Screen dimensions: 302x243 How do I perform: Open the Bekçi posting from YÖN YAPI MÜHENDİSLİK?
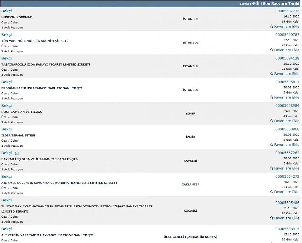tap(7, 35)
